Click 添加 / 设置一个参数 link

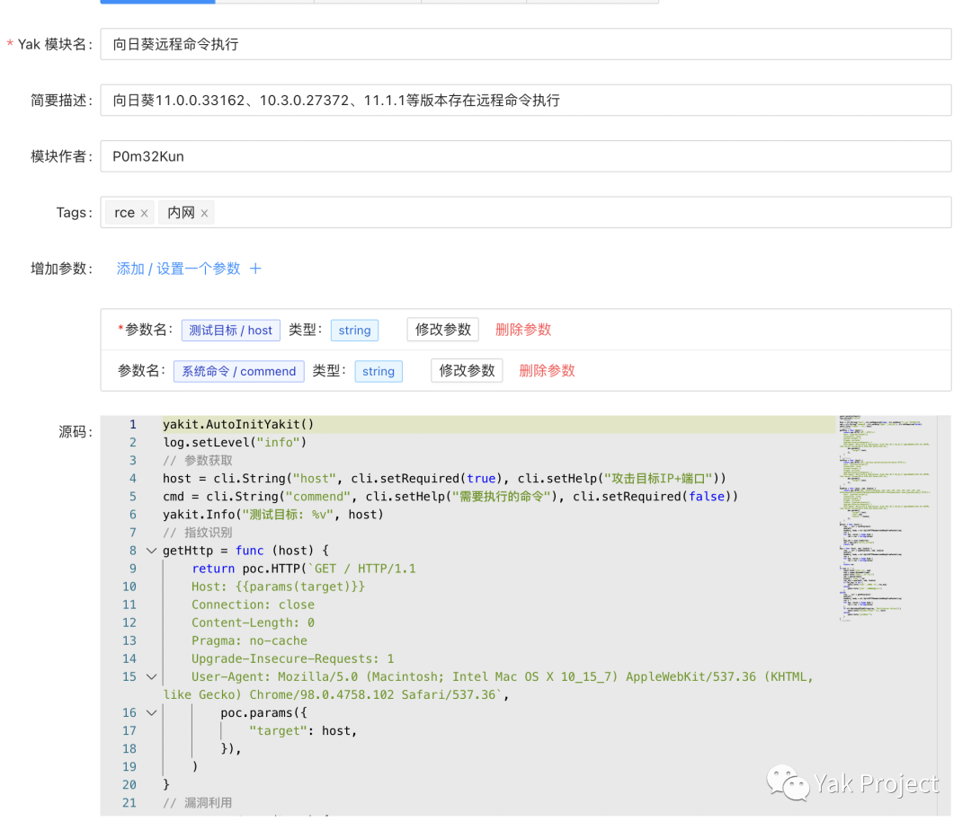178,269
